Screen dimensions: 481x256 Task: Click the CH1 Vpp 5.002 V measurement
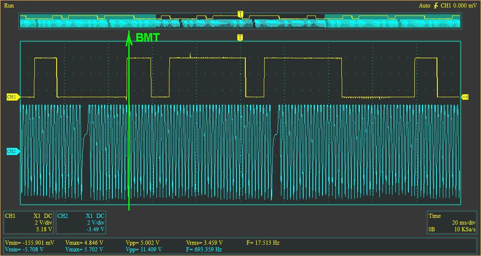coord(143,243)
